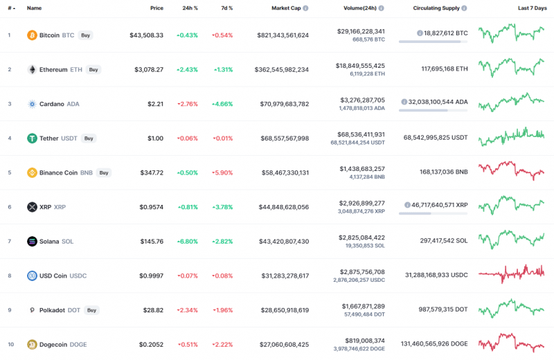Click the XRP logo icon

click(32, 207)
